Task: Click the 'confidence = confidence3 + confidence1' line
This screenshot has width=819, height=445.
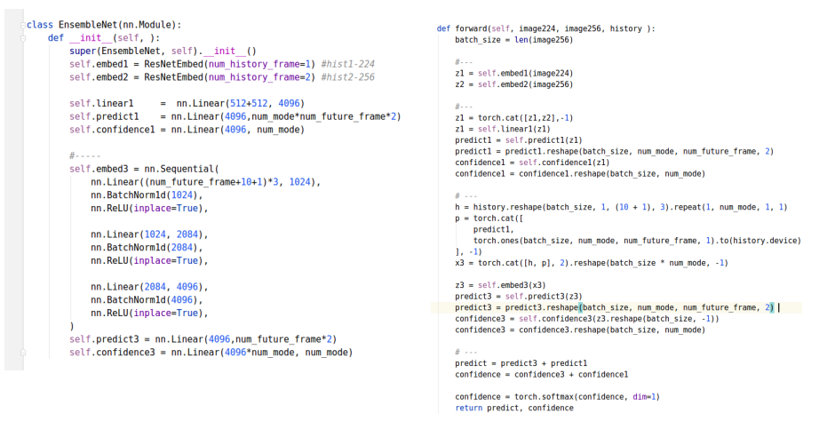Action: click(542, 375)
